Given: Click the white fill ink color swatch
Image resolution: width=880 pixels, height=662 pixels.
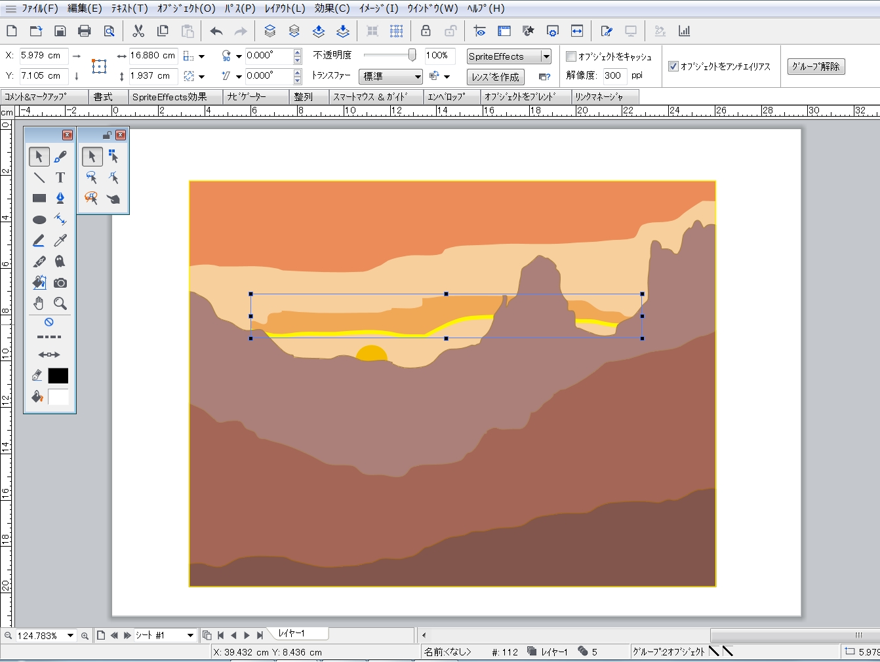Looking at the screenshot, I should click(x=58, y=397).
